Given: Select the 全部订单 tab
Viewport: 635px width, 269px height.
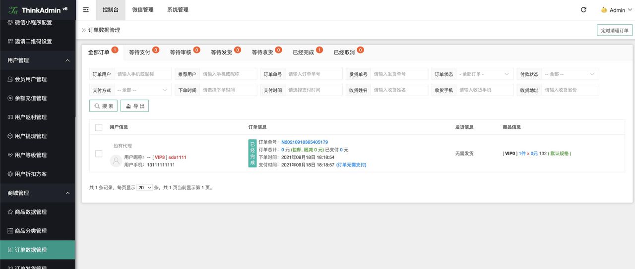Looking at the screenshot, I should pyautogui.click(x=102, y=52).
